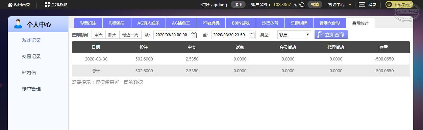Open the calendar picker for the start date
The width and height of the screenshot is (423, 130).
coord(194,35)
